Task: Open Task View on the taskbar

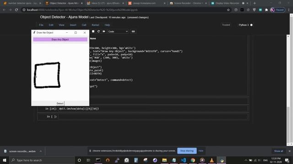Action: tap(88, 160)
